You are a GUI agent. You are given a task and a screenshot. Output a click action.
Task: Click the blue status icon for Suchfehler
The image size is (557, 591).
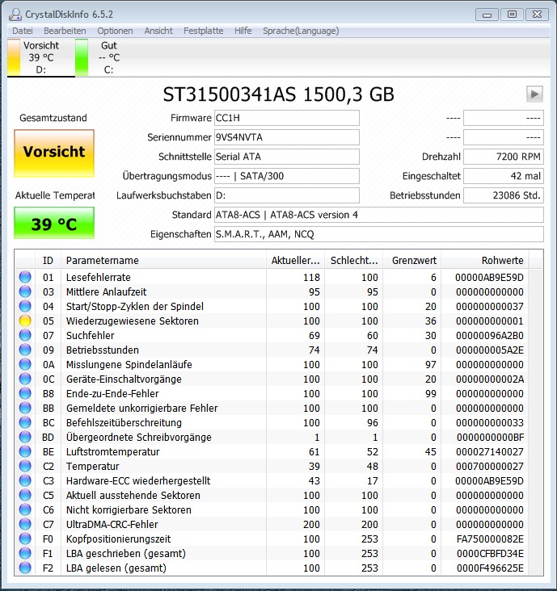(x=25, y=335)
